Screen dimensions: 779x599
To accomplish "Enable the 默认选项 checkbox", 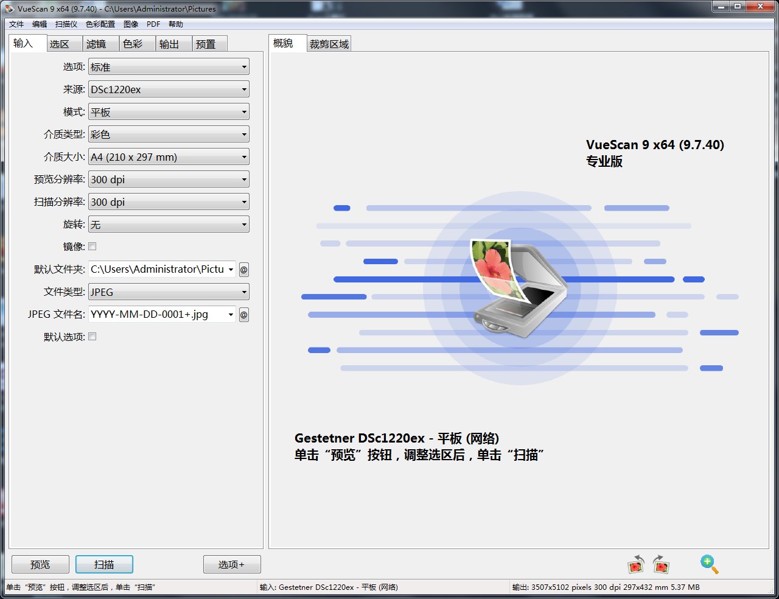I will coord(93,337).
